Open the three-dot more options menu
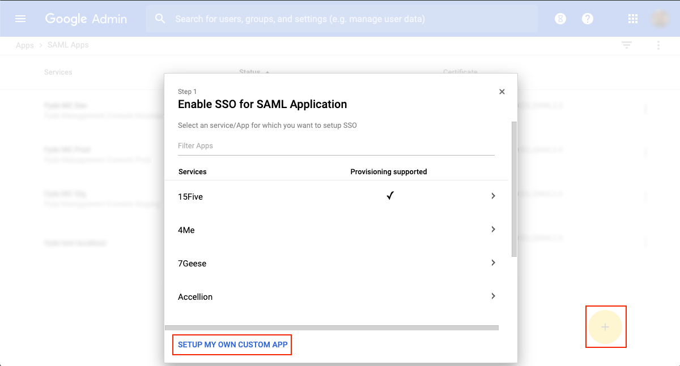The image size is (680, 366). (658, 45)
